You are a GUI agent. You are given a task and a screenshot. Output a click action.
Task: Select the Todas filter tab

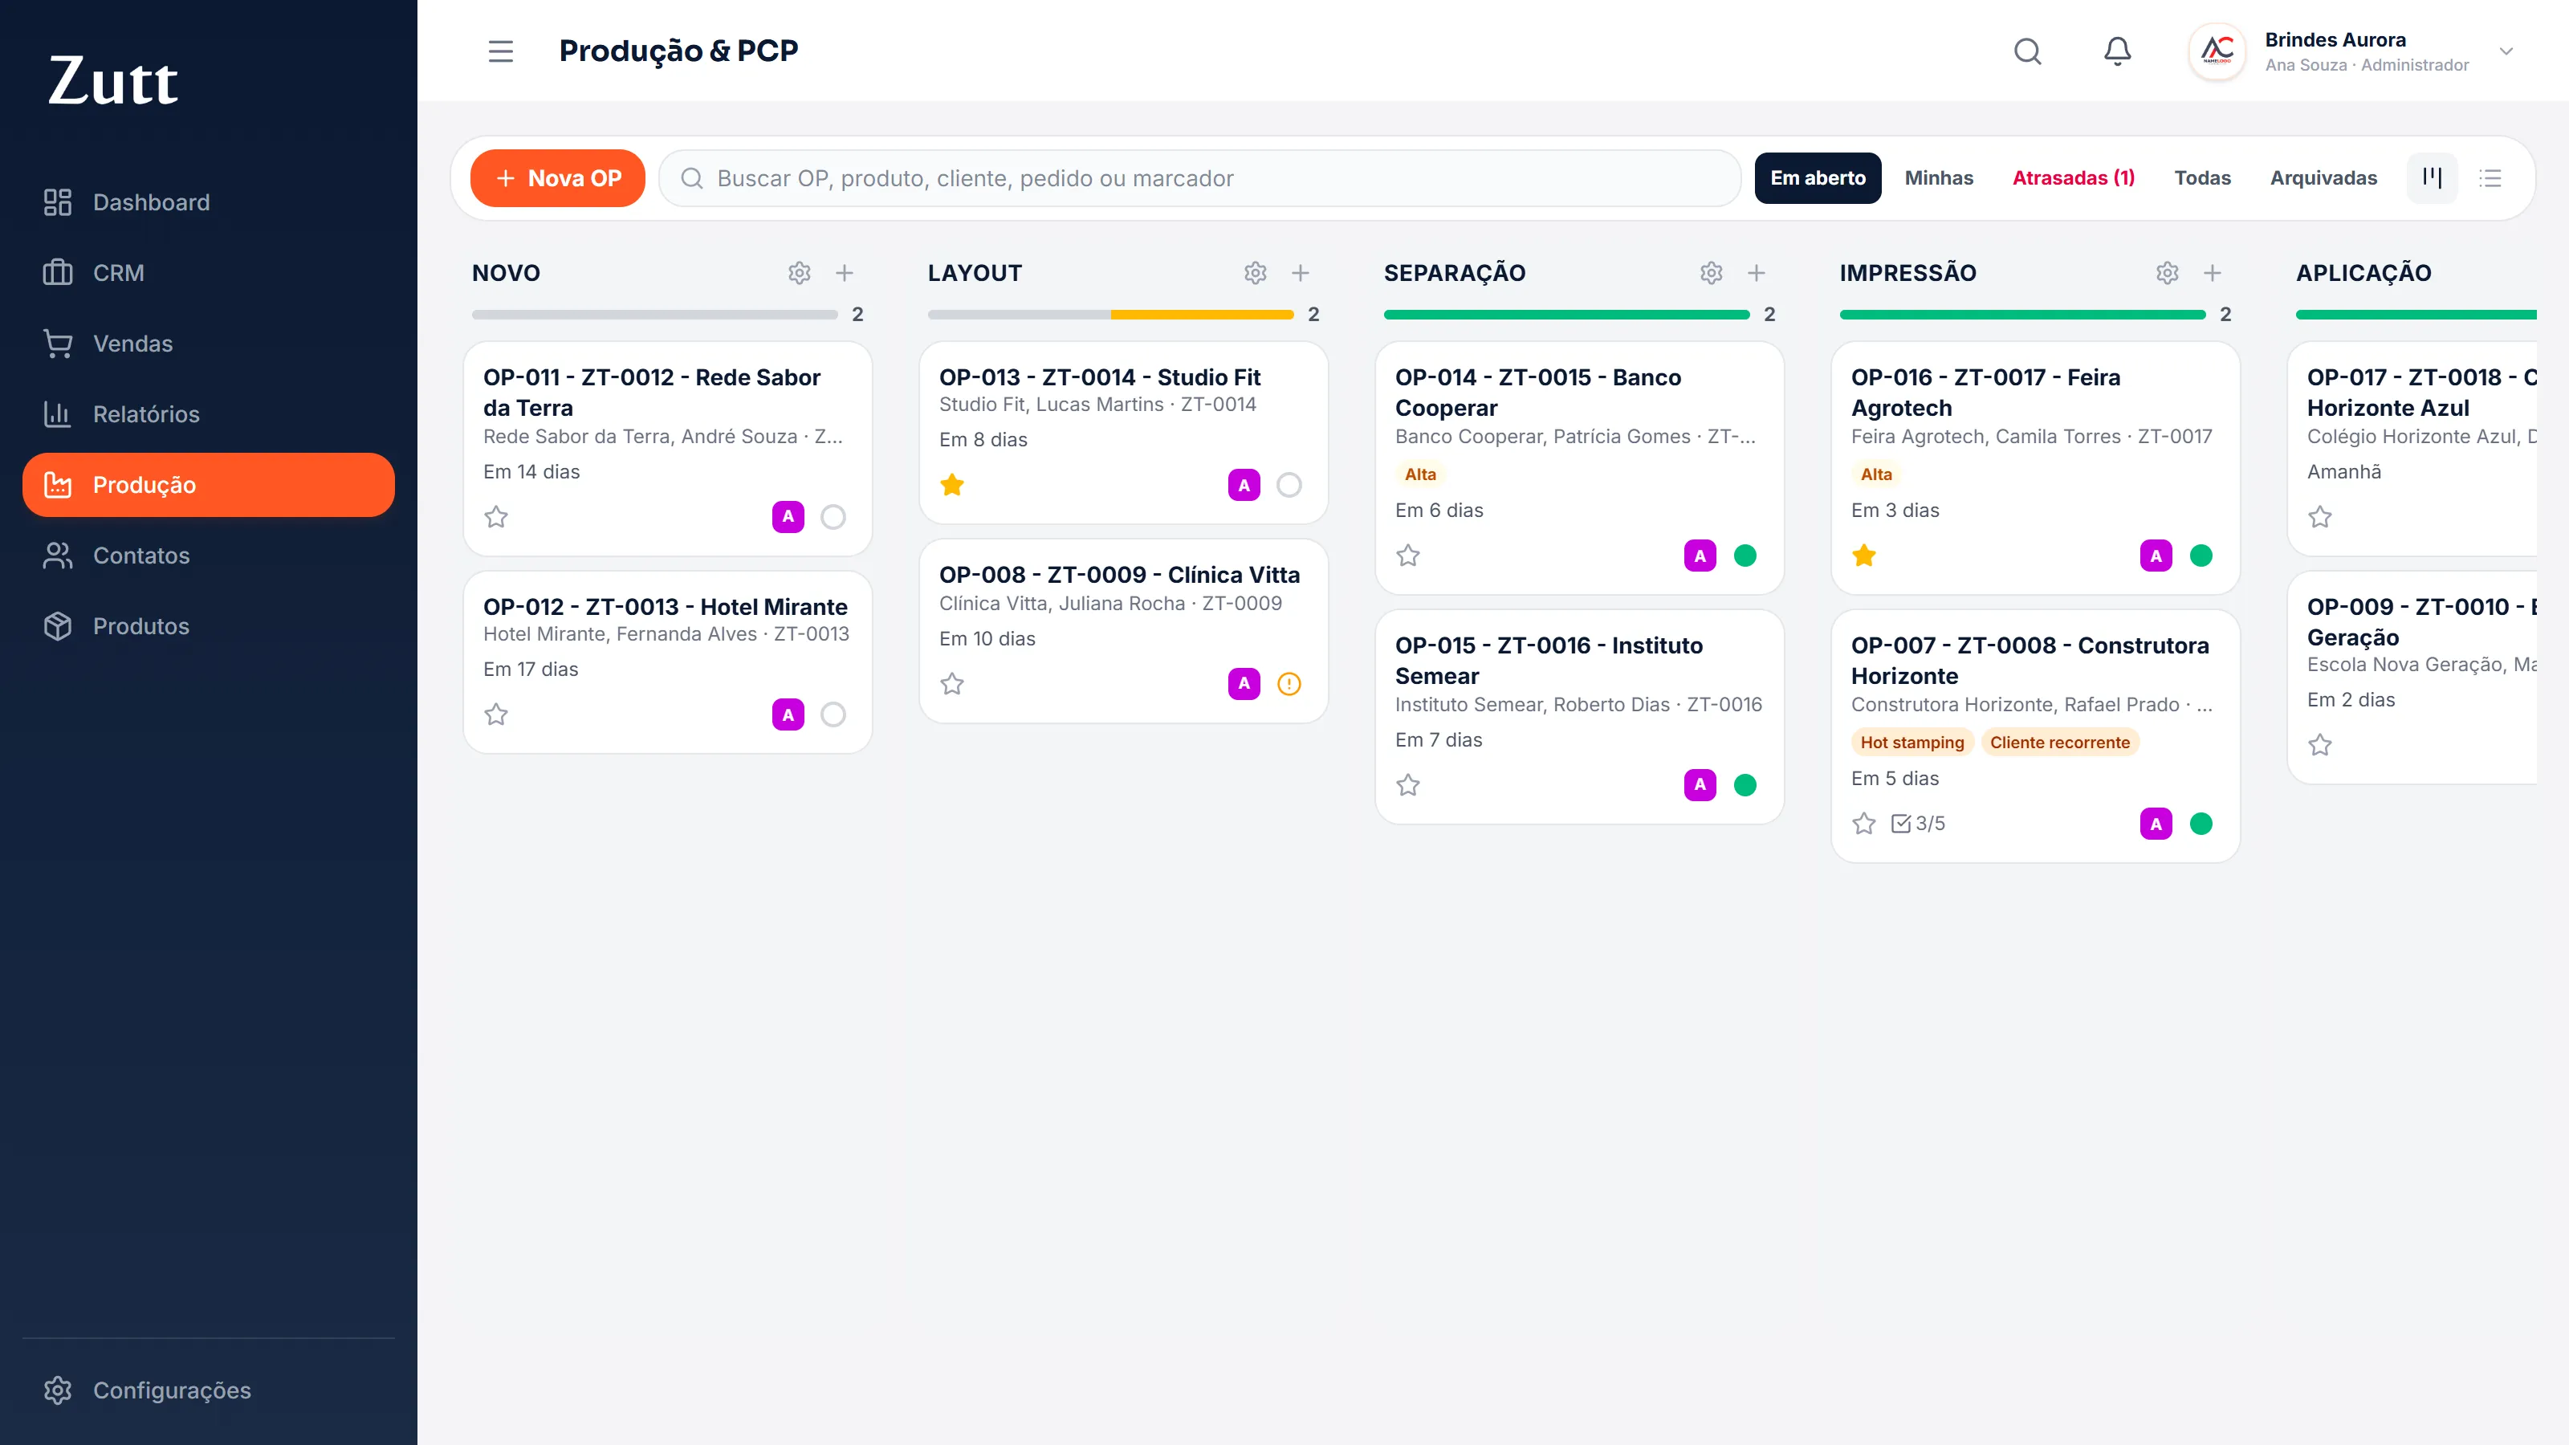2202,177
